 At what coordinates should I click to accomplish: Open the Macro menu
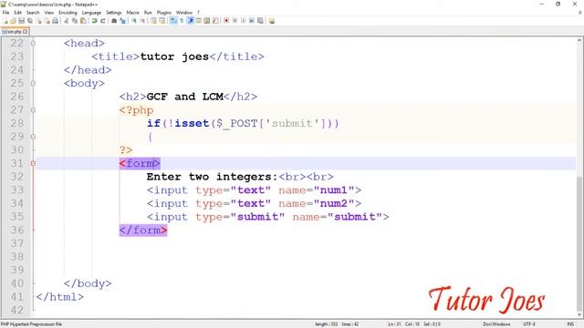(132, 12)
